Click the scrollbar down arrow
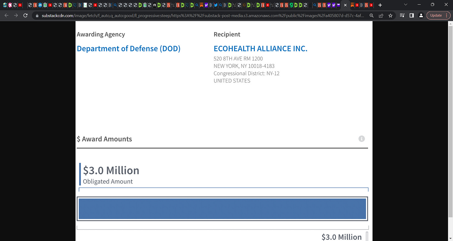Viewport: 453px width, 241px height. coord(450,239)
